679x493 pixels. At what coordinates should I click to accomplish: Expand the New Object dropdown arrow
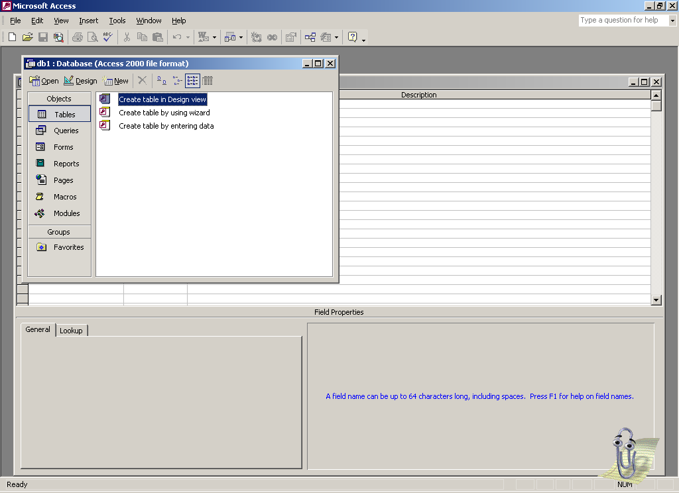coord(336,38)
